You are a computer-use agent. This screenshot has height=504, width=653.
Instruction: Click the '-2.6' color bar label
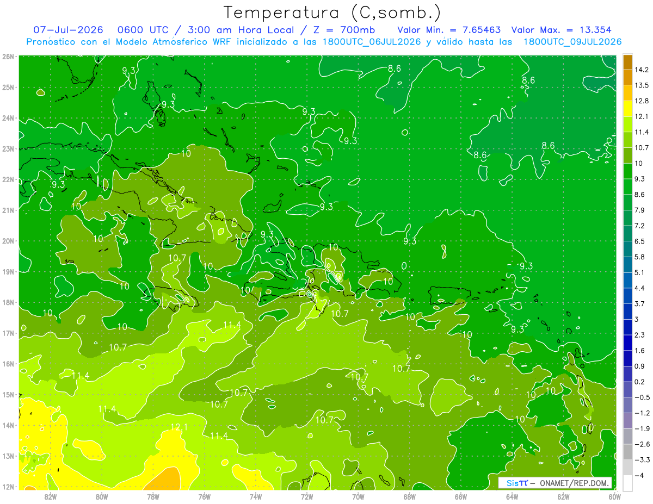click(642, 444)
